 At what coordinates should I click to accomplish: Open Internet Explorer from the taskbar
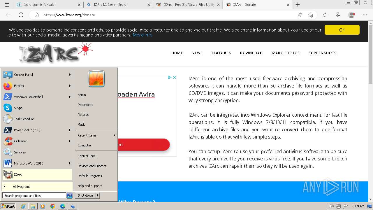point(23,206)
